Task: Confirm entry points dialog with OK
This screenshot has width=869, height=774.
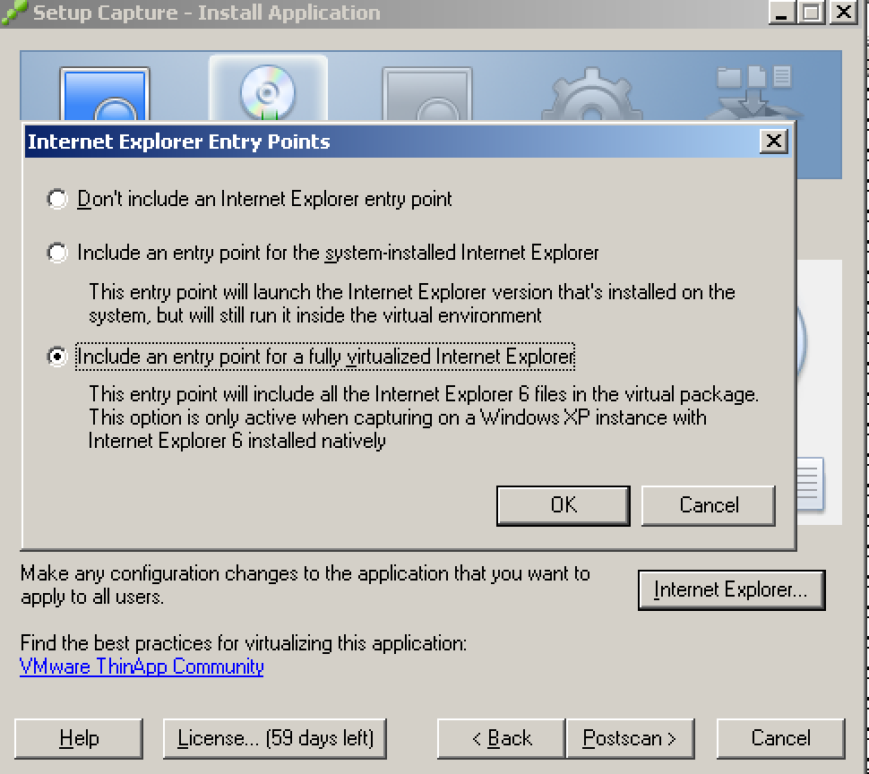Action: click(564, 505)
